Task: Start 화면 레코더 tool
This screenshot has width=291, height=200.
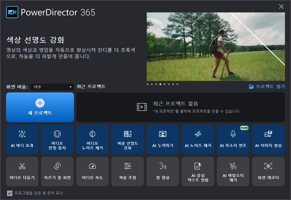Action: 268,172
